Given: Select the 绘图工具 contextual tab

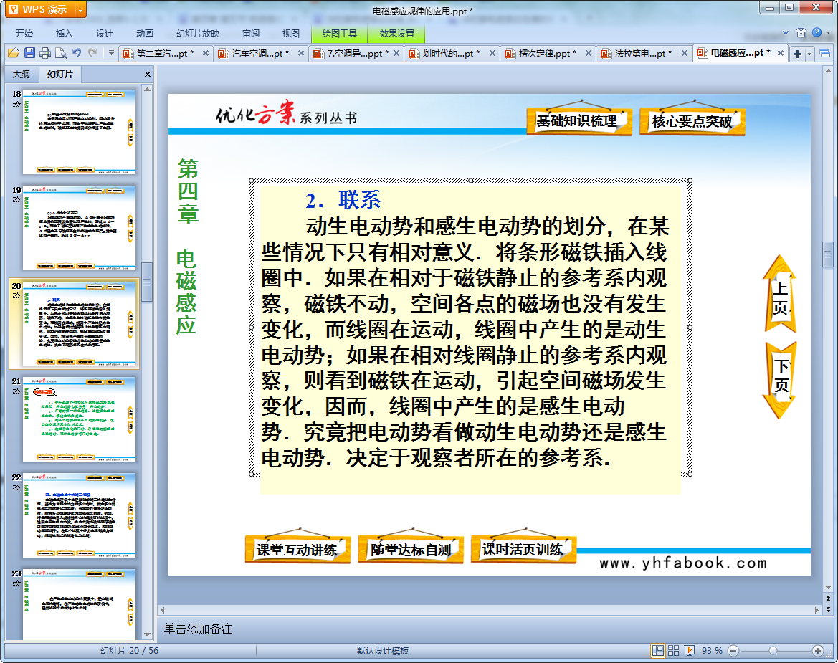Looking at the screenshot, I should (339, 33).
